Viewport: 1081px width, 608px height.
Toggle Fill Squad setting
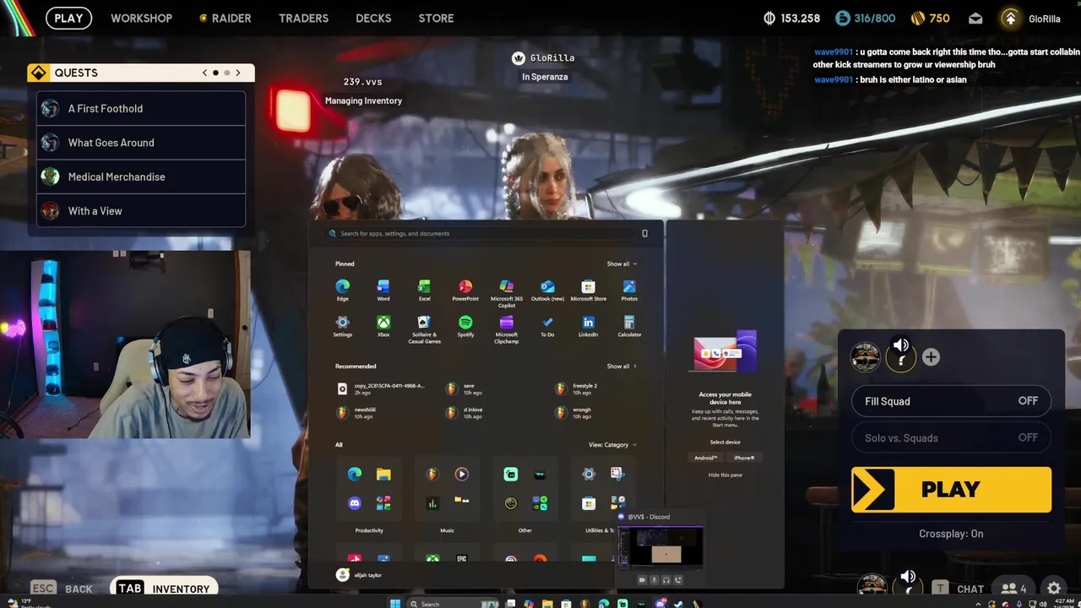tap(951, 401)
